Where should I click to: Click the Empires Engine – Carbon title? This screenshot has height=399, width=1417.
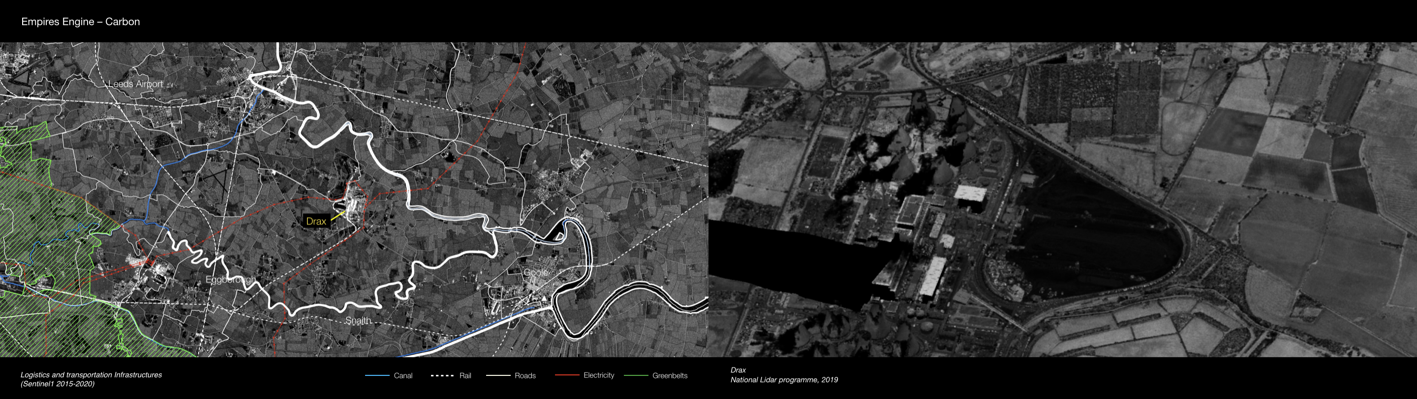coord(80,22)
